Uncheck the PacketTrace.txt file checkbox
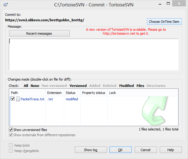This screenshot has height=159, width=188. (12, 99)
